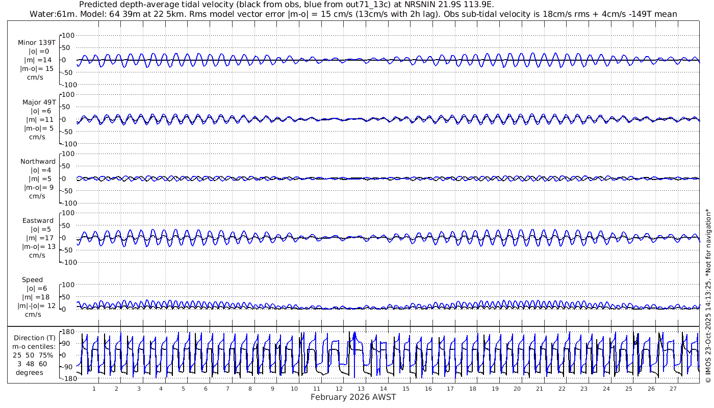Viewport: 714px width, 408px height.
Task: Click day "15" on the date axis
Action: point(406,389)
